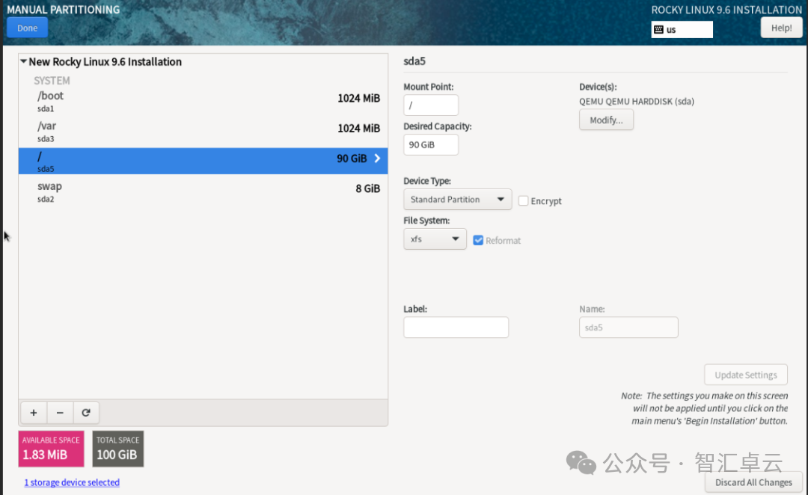This screenshot has width=808, height=495.
Task: Click the Desired Capacity input field
Action: coord(431,145)
